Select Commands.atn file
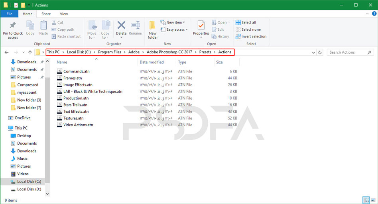Screen dimensions: 378x204 tap(77, 71)
